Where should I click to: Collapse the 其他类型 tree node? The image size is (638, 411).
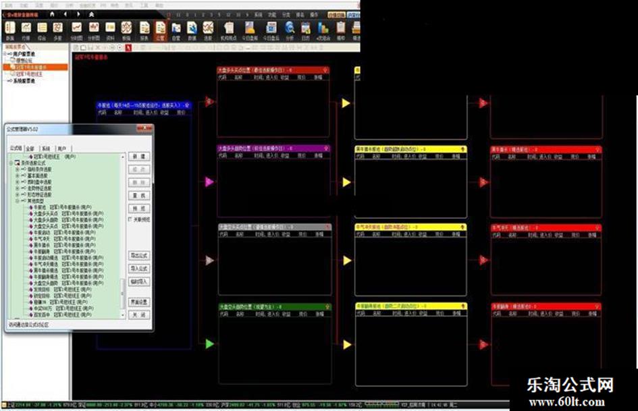click(17, 200)
